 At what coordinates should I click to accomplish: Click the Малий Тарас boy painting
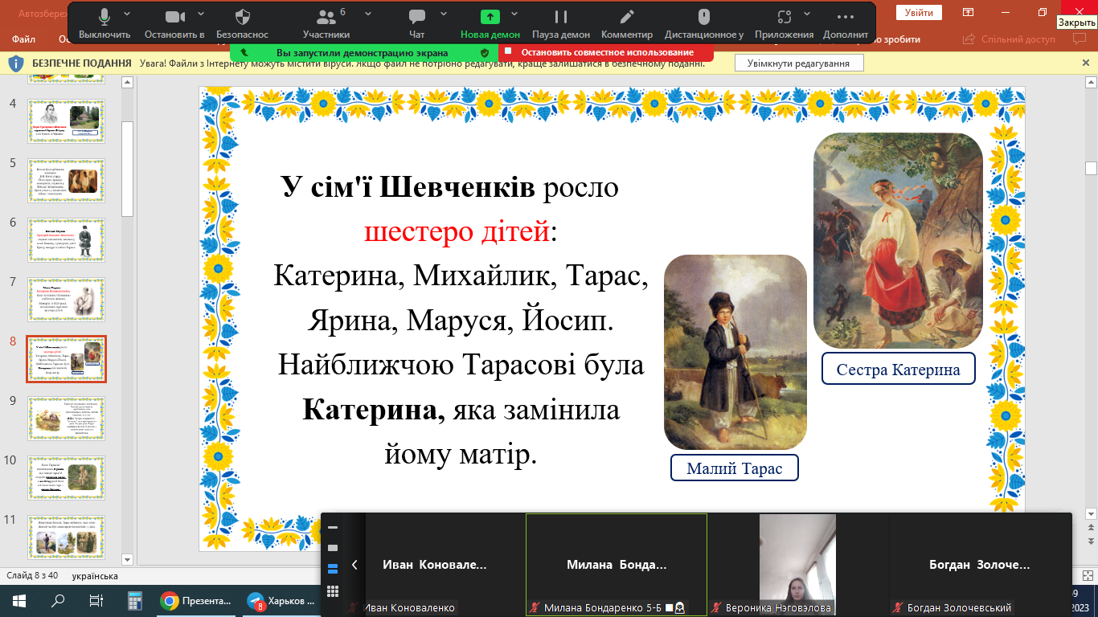pyautogui.click(x=735, y=352)
